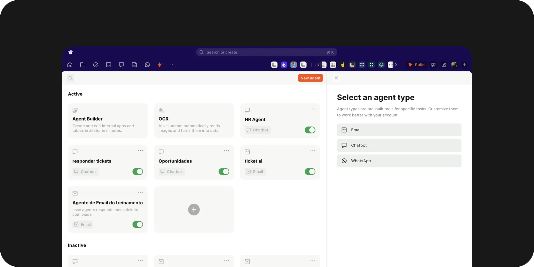534x267 pixels.
Task: Open the purple flame pinned tab
Action: tap(284, 65)
